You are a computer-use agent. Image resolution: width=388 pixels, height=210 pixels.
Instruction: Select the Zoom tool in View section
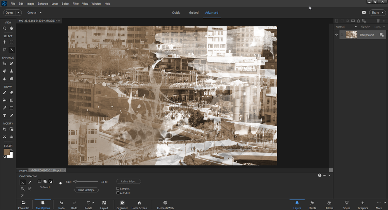coord(4,28)
